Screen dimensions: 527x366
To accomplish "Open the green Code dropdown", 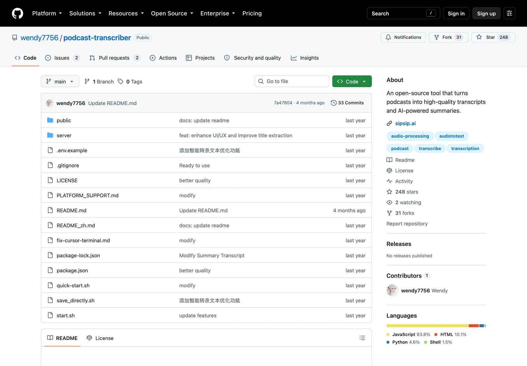I will point(352,81).
